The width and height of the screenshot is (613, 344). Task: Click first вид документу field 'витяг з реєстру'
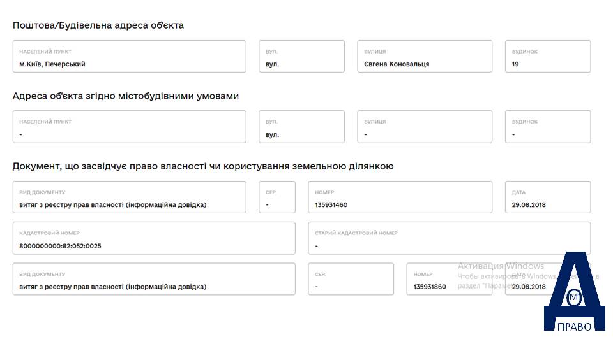(130, 197)
